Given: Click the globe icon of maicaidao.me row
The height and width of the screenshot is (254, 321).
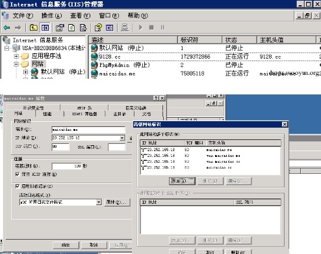Looking at the screenshot, I should coord(94,74).
